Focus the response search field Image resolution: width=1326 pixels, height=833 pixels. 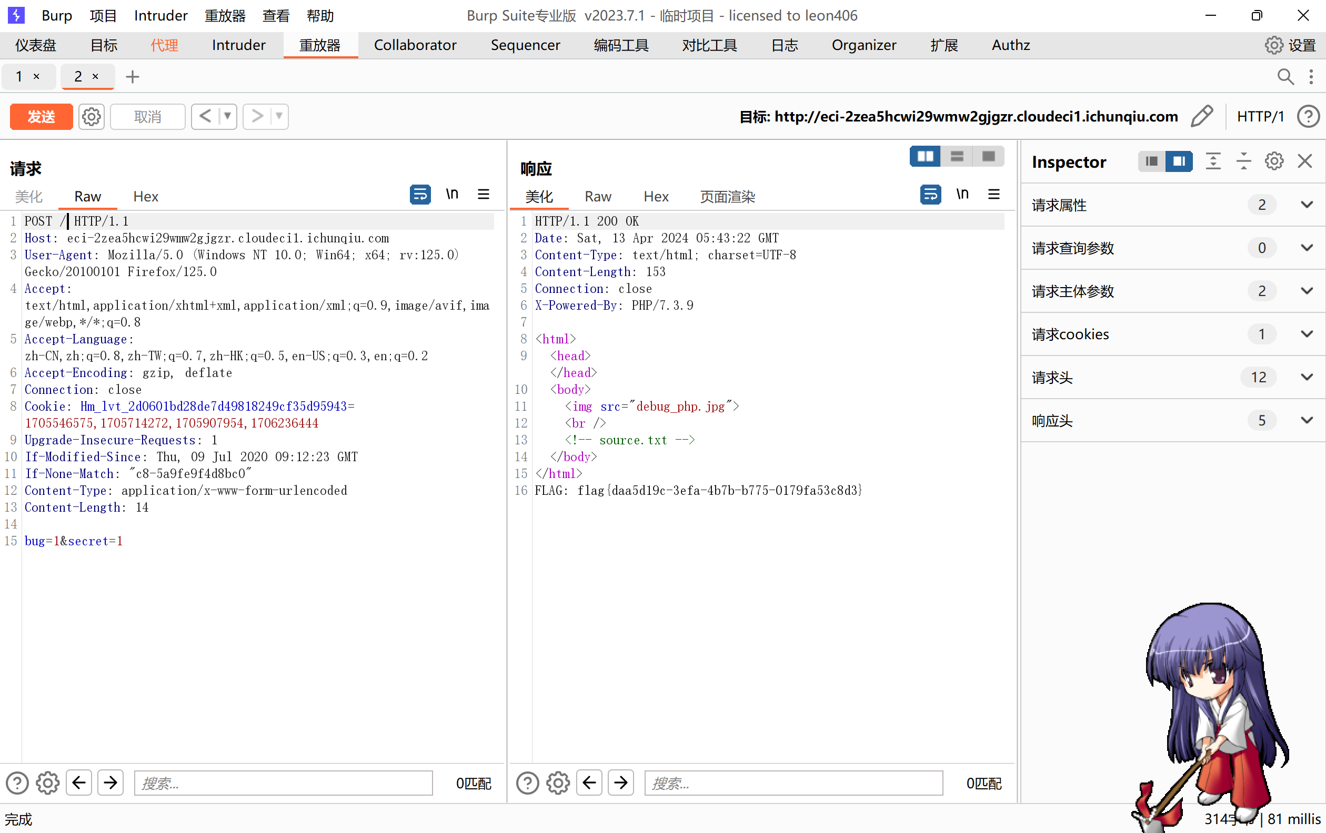(793, 783)
